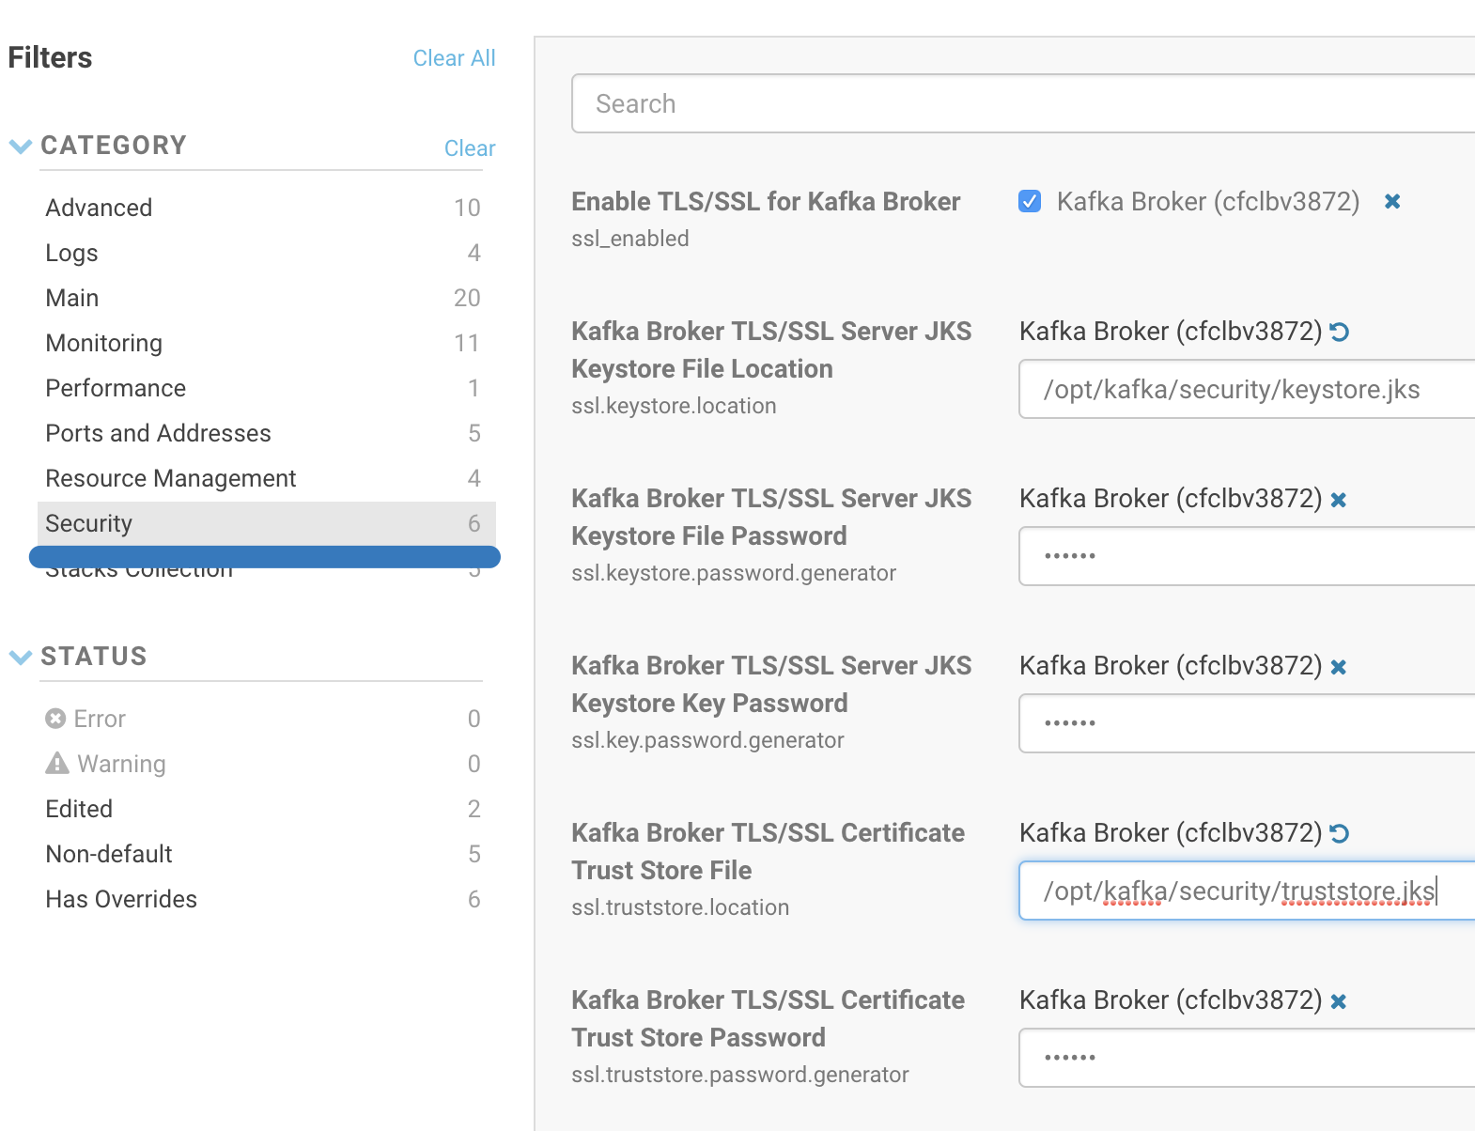Click Clear link for CATEGORY

(470, 148)
